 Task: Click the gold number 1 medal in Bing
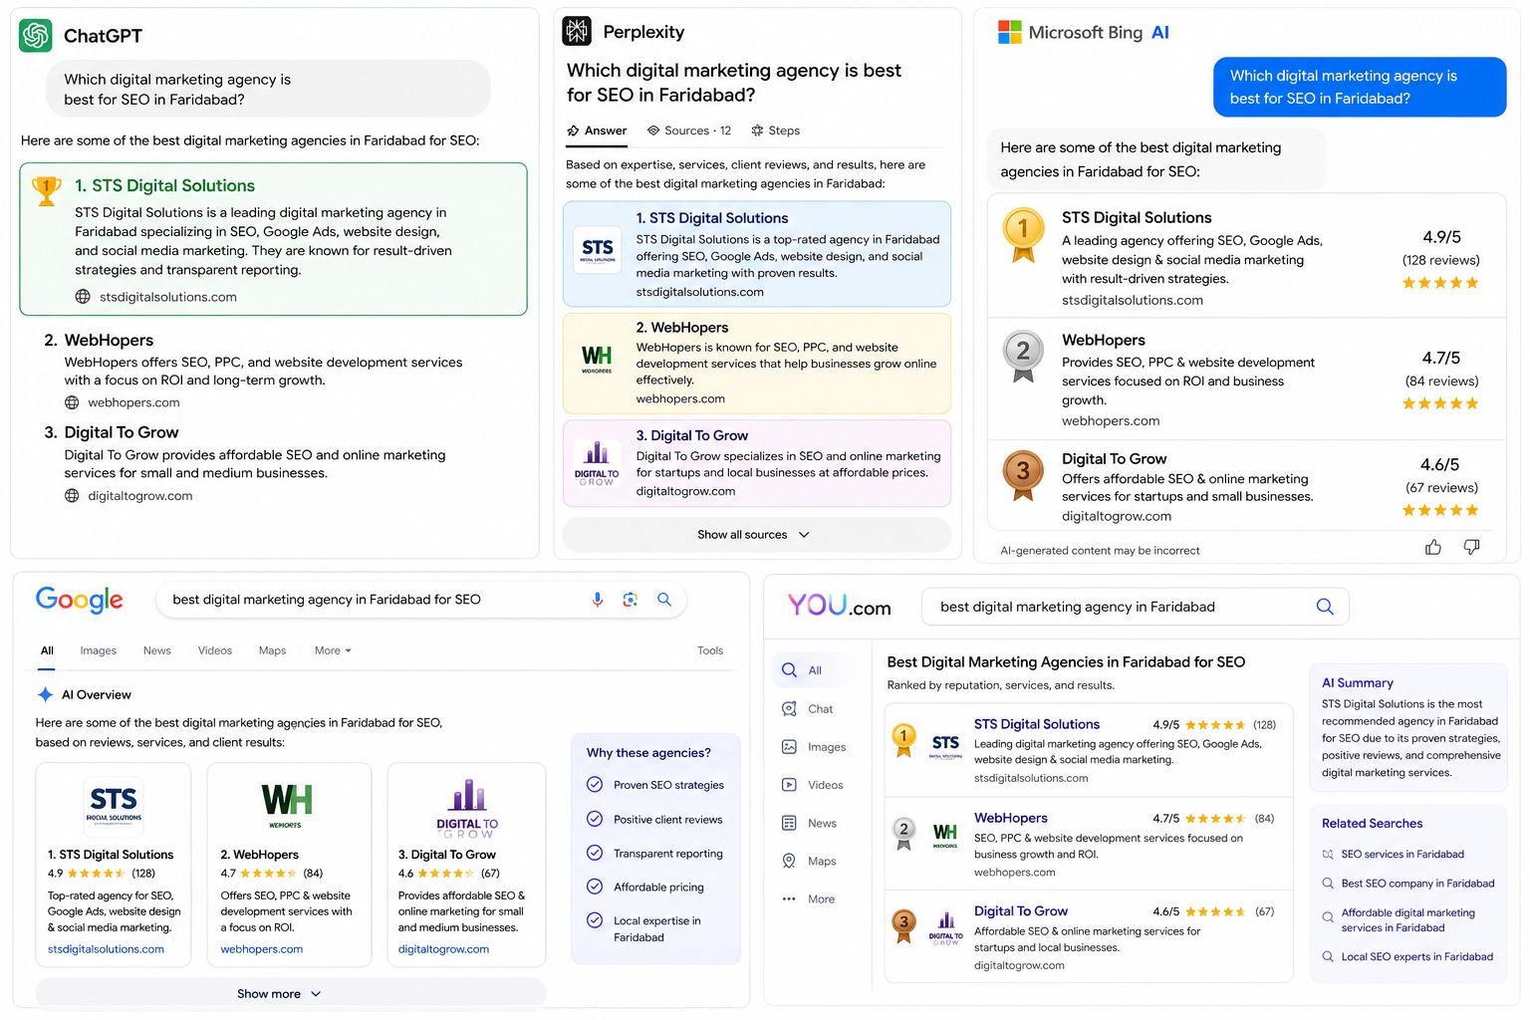pyautogui.click(x=1023, y=234)
